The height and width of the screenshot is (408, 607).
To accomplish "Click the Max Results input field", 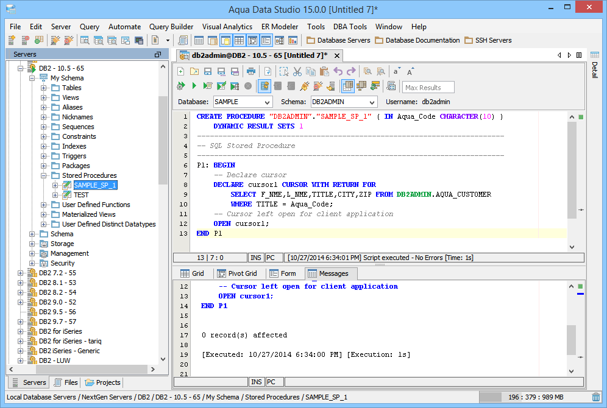I will pyautogui.click(x=428, y=88).
